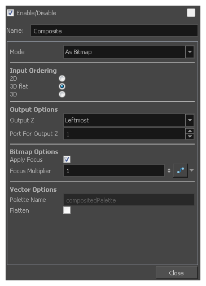Click Focus Multiplier up/down spinner arrows
The width and height of the screenshot is (206, 286).
(169, 170)
